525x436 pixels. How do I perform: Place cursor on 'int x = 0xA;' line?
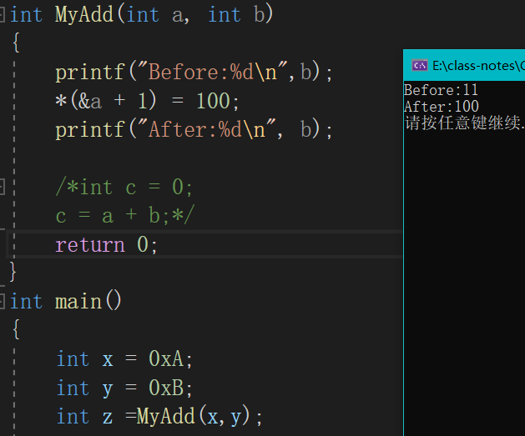(x=124, y=359)
